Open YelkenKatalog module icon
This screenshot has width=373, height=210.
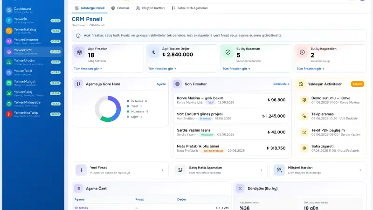coord(9,31)
